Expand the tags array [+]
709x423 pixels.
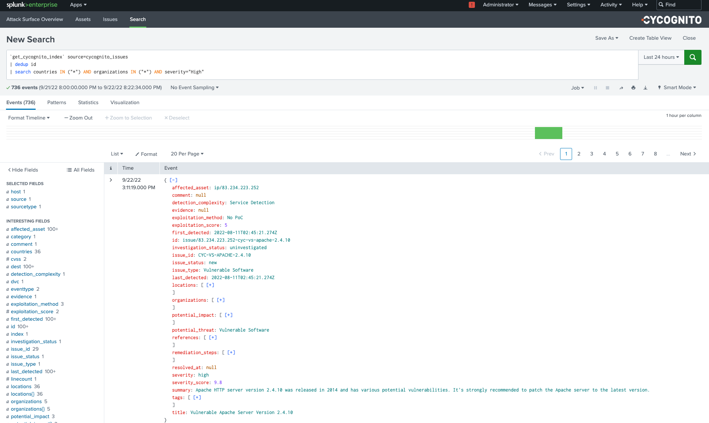(x=197, y=398)
